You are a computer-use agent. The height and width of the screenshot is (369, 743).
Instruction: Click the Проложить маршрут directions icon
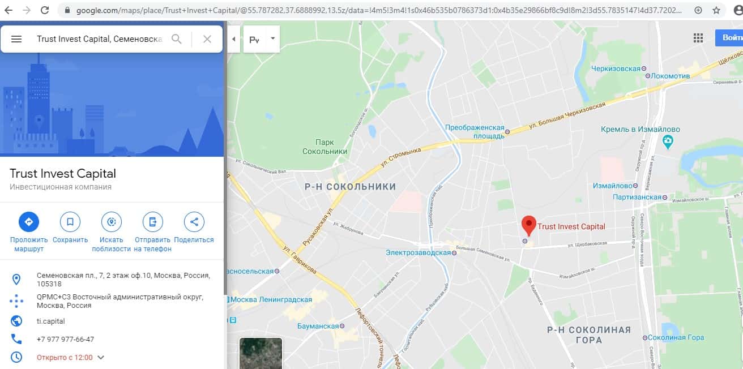point(29,222)
